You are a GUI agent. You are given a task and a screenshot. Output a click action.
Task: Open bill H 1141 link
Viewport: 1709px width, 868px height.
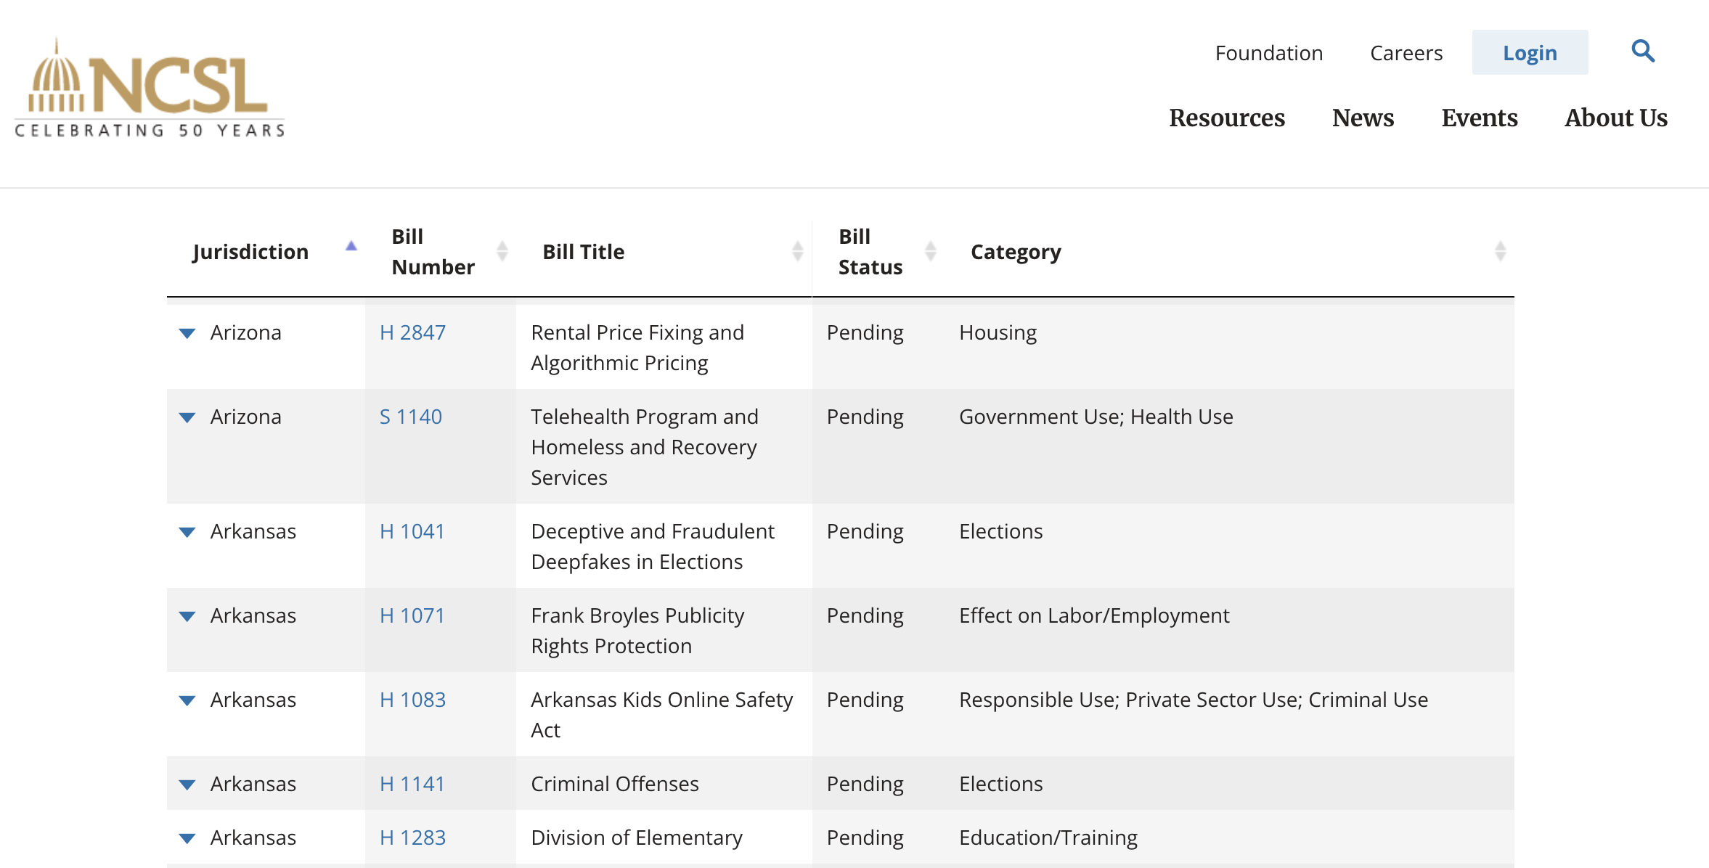412,784
